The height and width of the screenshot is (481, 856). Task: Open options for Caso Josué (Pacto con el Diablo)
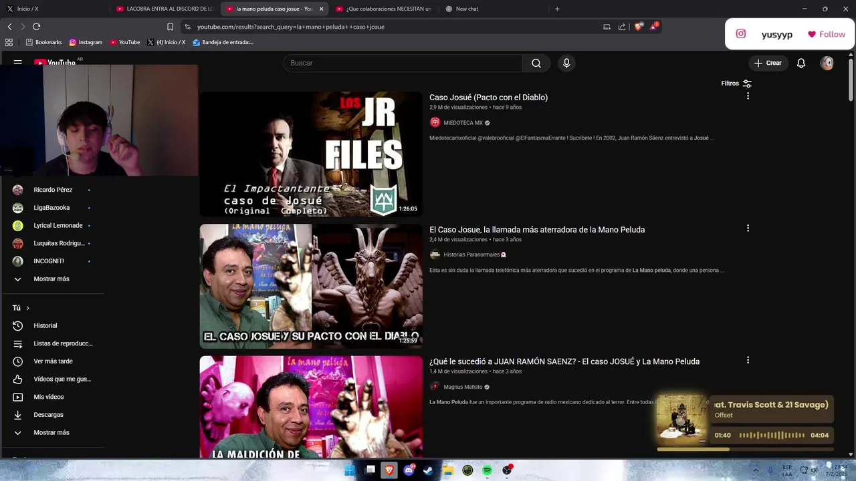tap(748, 96)
